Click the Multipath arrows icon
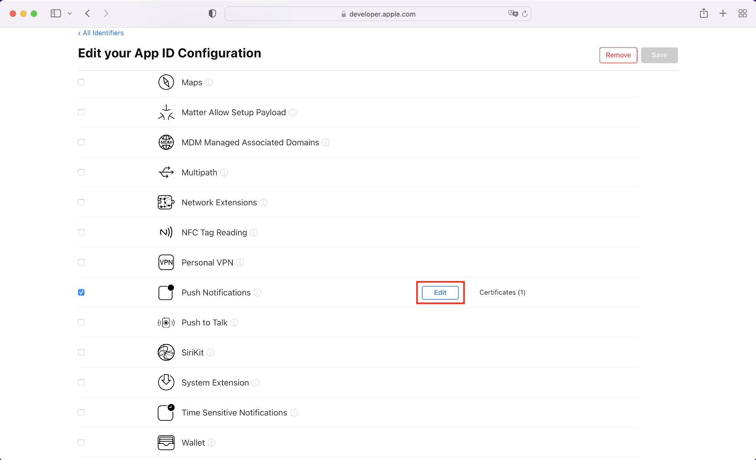 [166, 172]
